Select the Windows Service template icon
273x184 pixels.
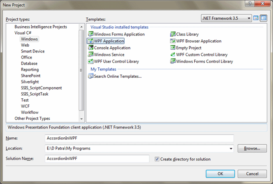coord(91,55)
